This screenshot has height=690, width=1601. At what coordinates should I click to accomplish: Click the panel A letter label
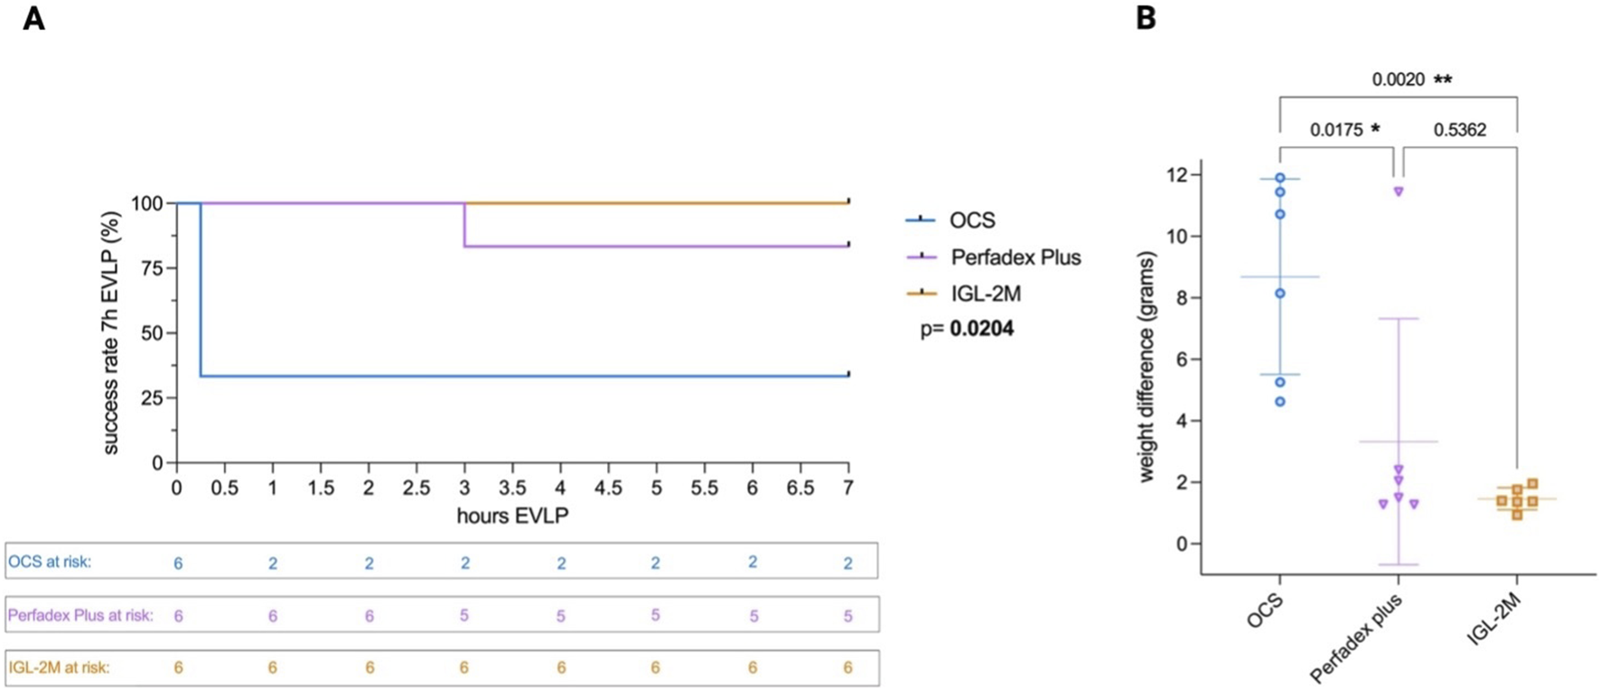tap(33, 18)
